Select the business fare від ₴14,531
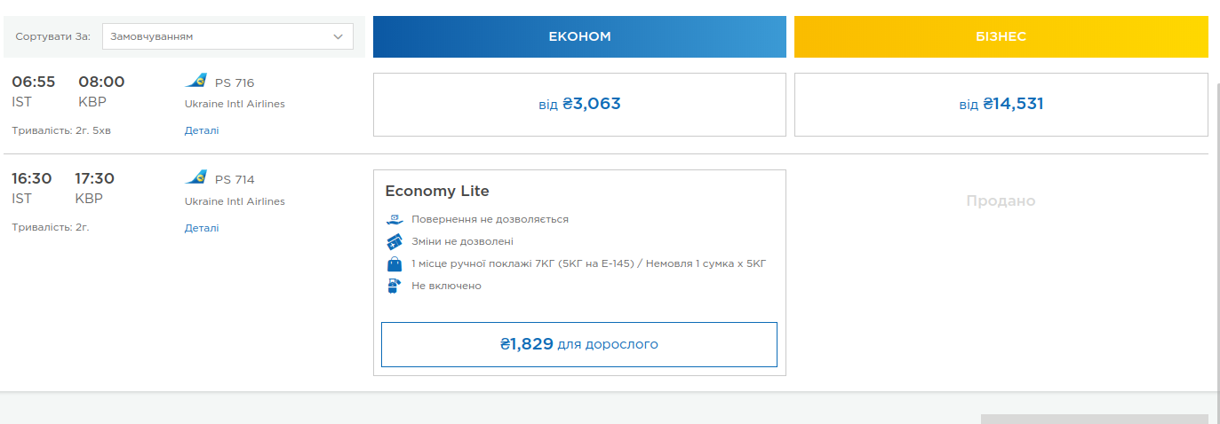The image size is (1220, 424). coord(1001,105)
